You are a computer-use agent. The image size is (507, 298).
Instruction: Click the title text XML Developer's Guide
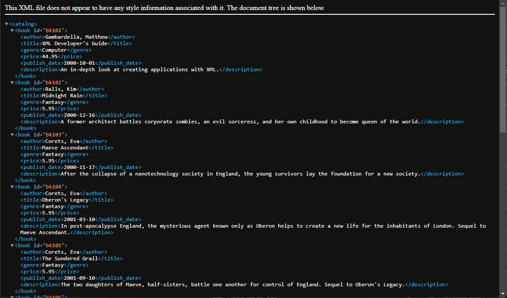tap(74, 43)
